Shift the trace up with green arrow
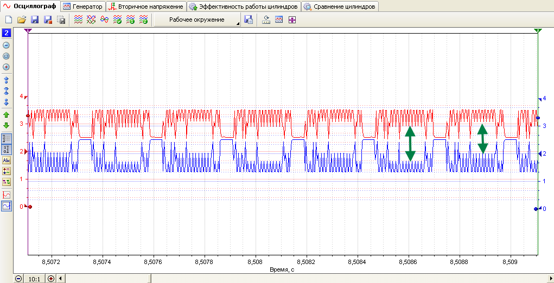This screenshot has height=283, width=554. point(7,115)
